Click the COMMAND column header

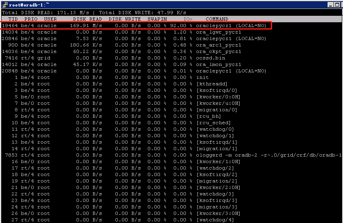coord(217,19)
